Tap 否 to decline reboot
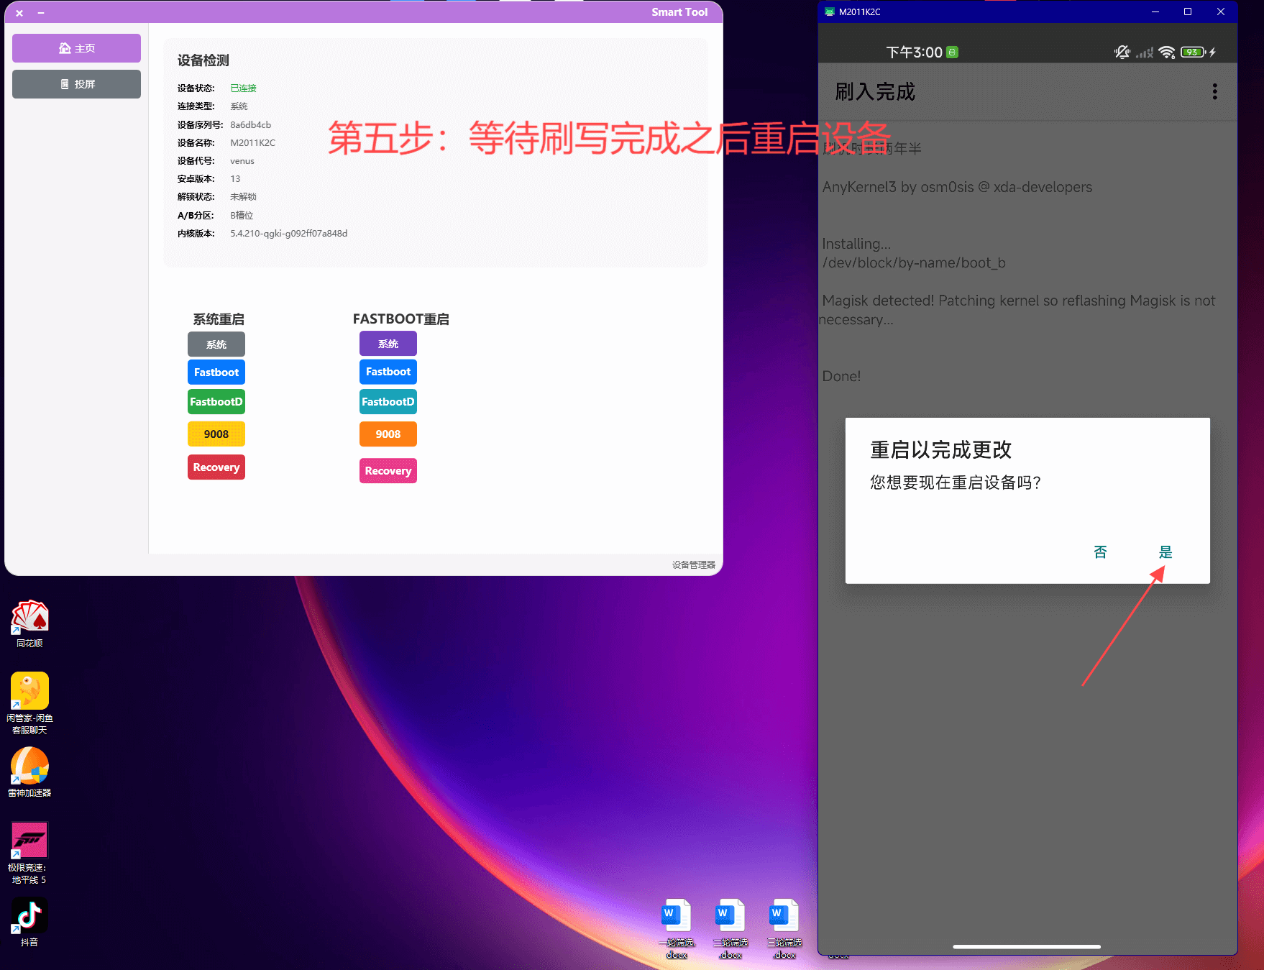This screenshot has width=1264, height=970. click(x=1100, y=552)
